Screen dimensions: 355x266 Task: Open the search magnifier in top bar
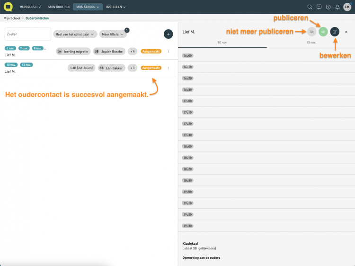(x=310, y=7)
